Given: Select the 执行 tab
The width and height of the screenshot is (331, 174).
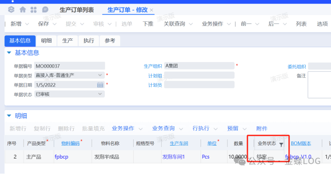Looking at the screenshot, I should [x=89, y=41].
